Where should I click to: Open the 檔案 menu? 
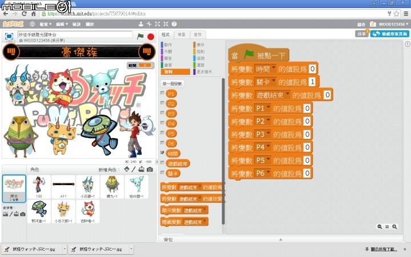click(45, 24)
